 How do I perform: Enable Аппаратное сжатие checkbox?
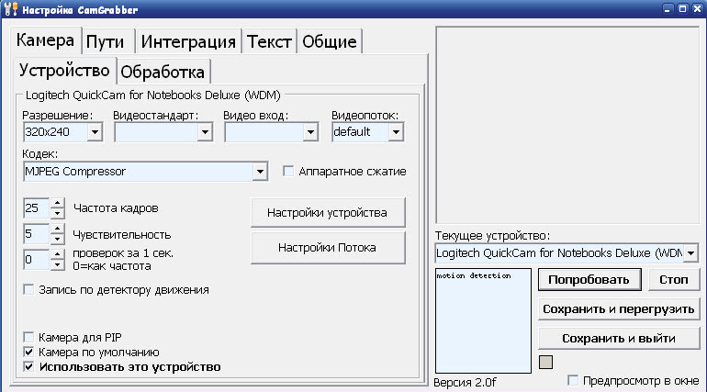[x=288, y=172]
